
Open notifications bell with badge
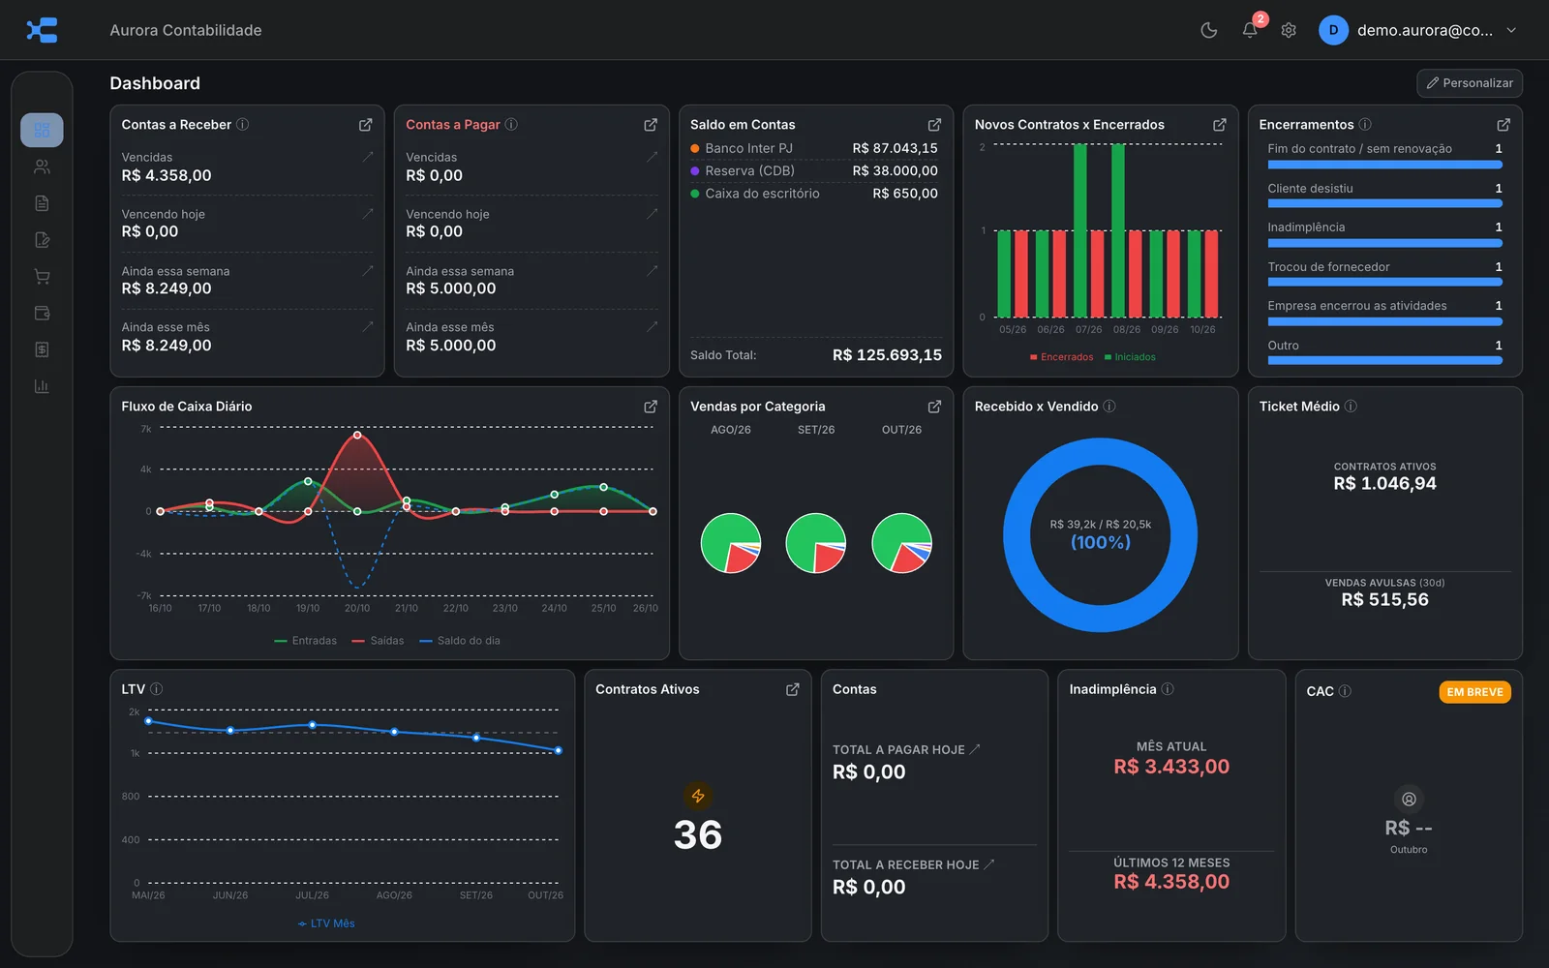coord(1250,29)
